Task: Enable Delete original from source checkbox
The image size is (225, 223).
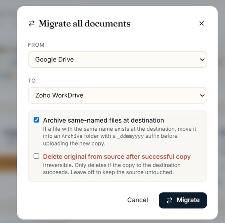Action: 36,156
